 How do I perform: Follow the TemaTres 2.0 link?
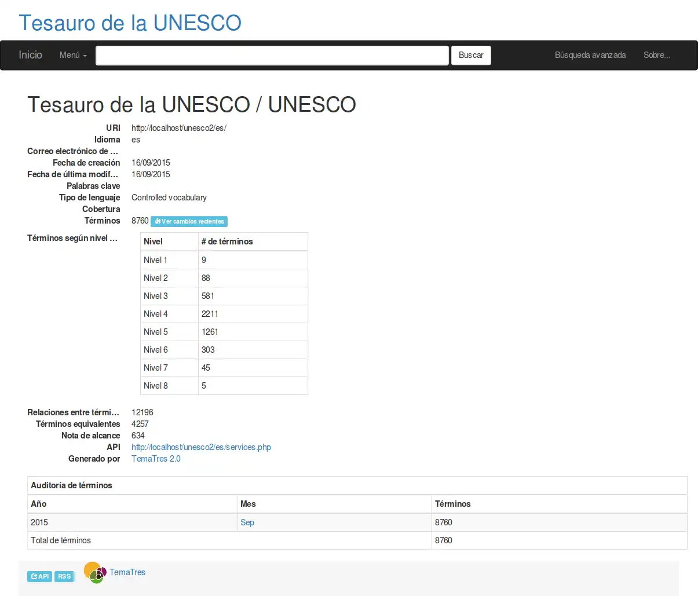coord(156,459)
